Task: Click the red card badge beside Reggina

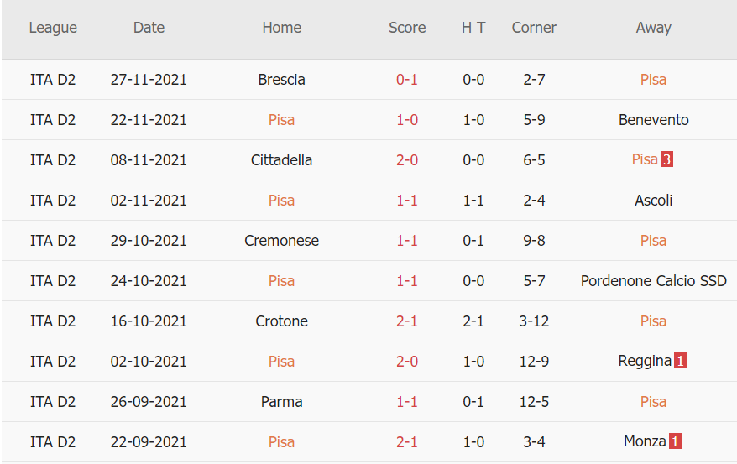Action: point(680,362)
